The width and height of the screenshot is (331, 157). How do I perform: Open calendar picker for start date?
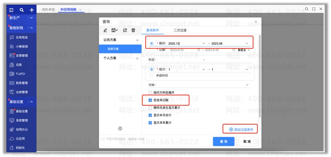click(x=199, y=50)
